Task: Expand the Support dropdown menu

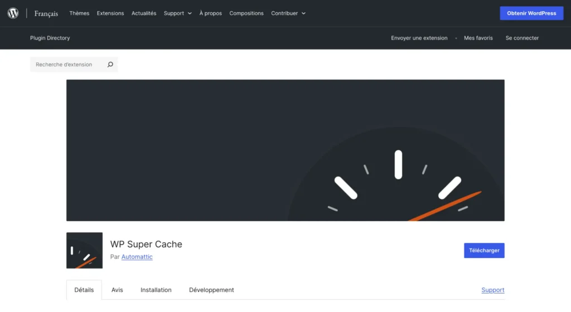Action: pyautogui.click(x=178, y=13)
